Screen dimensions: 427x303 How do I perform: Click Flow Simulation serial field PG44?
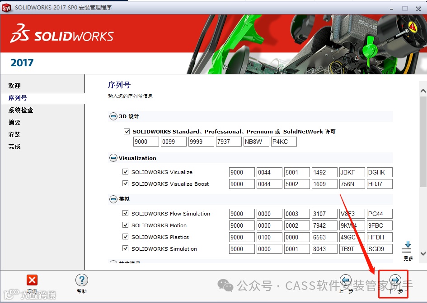click(380, 214)
